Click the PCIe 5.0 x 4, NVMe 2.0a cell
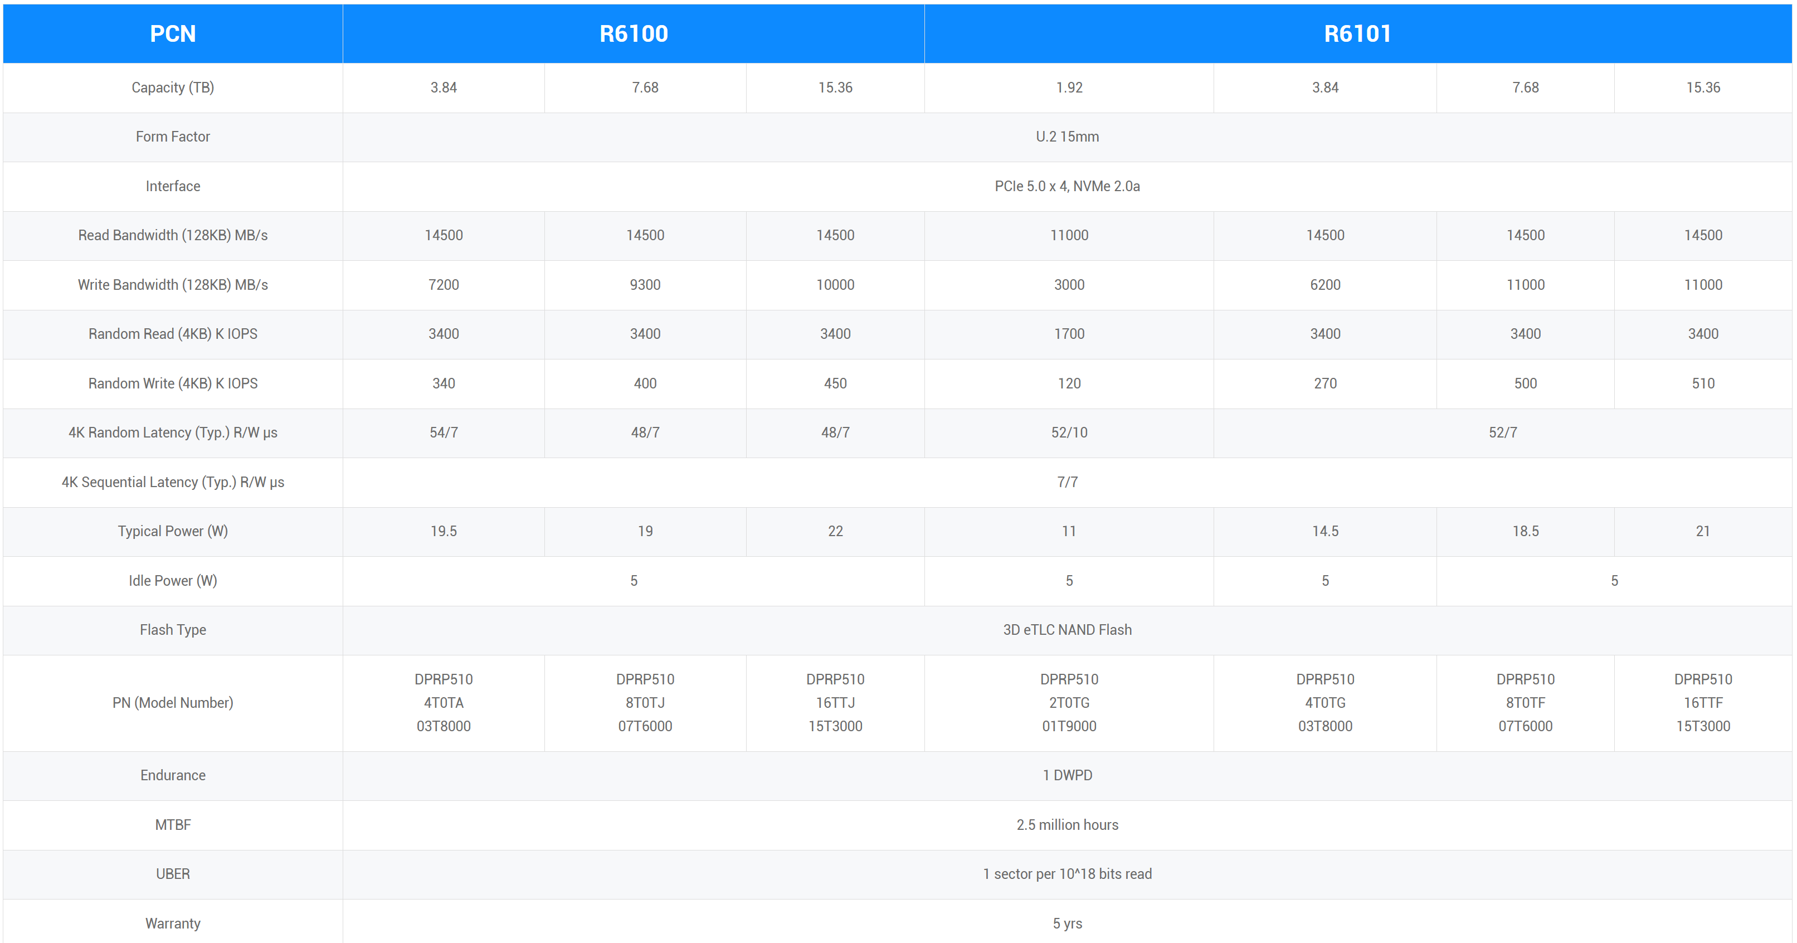This screenshot has width=1797, height=943. (1066, 186)
